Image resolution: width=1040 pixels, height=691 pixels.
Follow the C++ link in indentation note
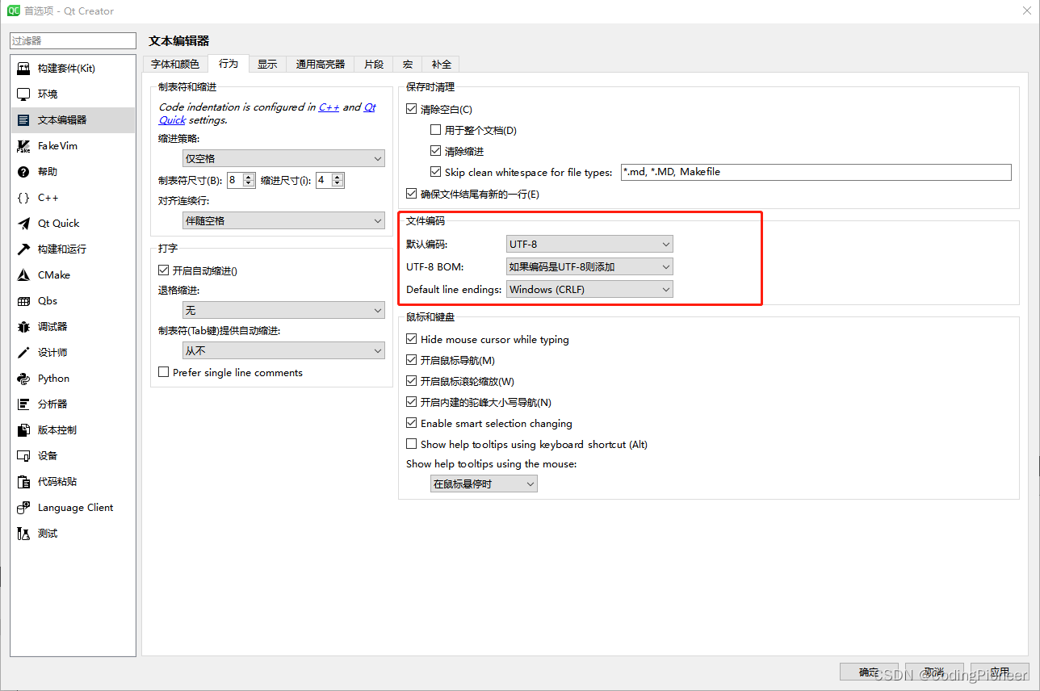click(x=329, y=107)
